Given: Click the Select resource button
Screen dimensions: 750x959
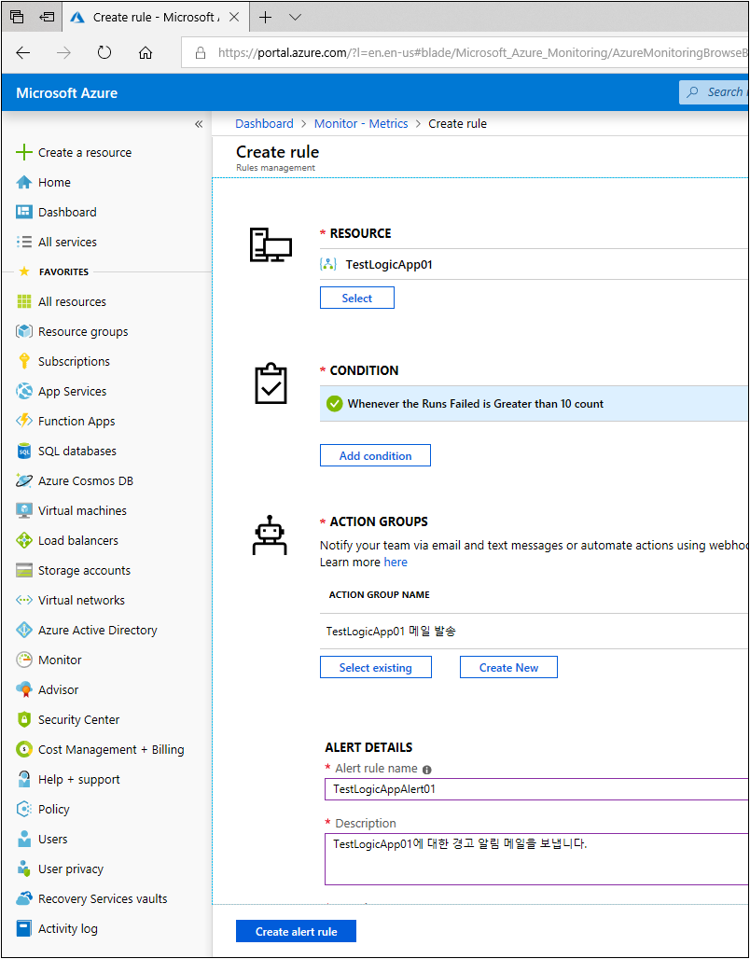Looking at the screenshot, I should [x=357, y=298].
